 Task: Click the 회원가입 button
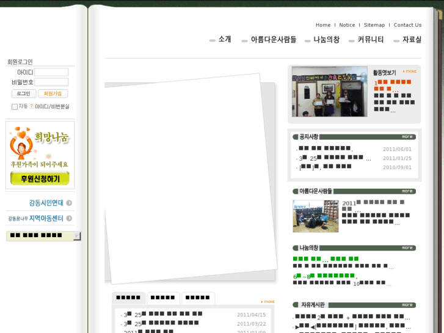click(53, 93)
